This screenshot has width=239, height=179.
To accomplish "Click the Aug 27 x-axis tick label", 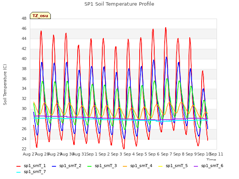I will (x=30, y=154).
